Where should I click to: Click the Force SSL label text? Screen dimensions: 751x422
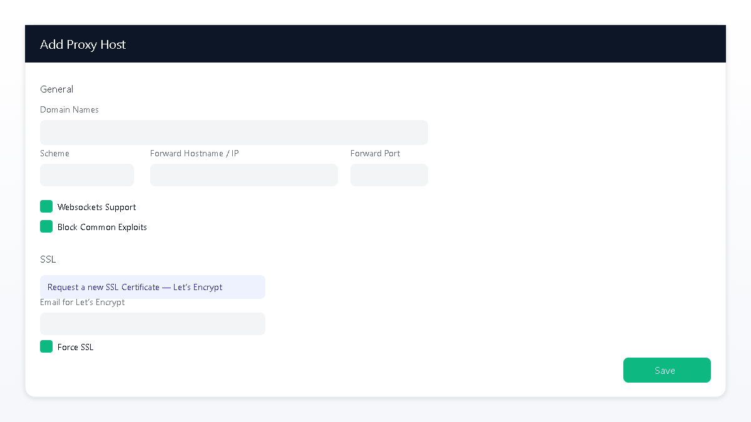74,346
